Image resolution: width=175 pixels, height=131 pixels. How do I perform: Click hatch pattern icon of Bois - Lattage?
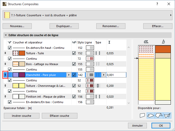15,64
